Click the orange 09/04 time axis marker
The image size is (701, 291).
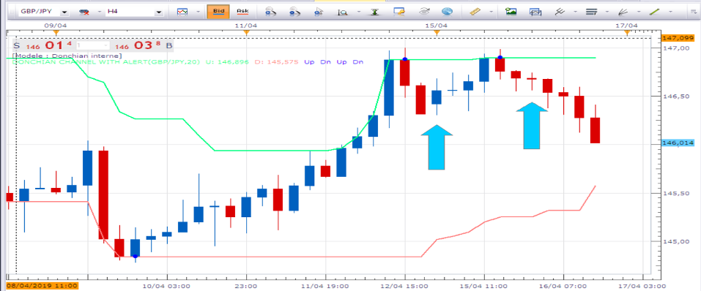click(x=56, y=32)
